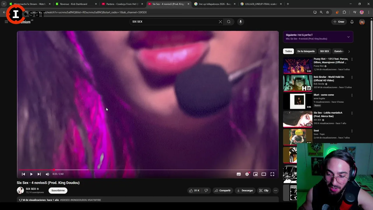Screen dimensions: 373x210
Task: Open options menu for Pussy Riot video
Action: tap(352, 59)
